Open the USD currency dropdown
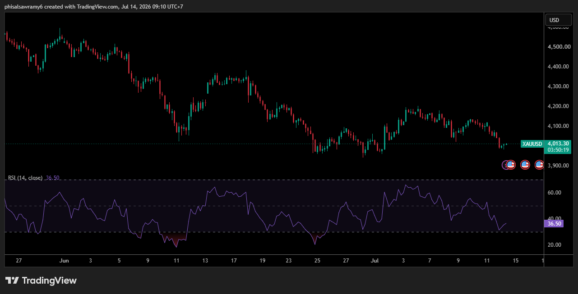Viewport: 578px width, 294px height. pyautogui.click(x=558, y=20)
